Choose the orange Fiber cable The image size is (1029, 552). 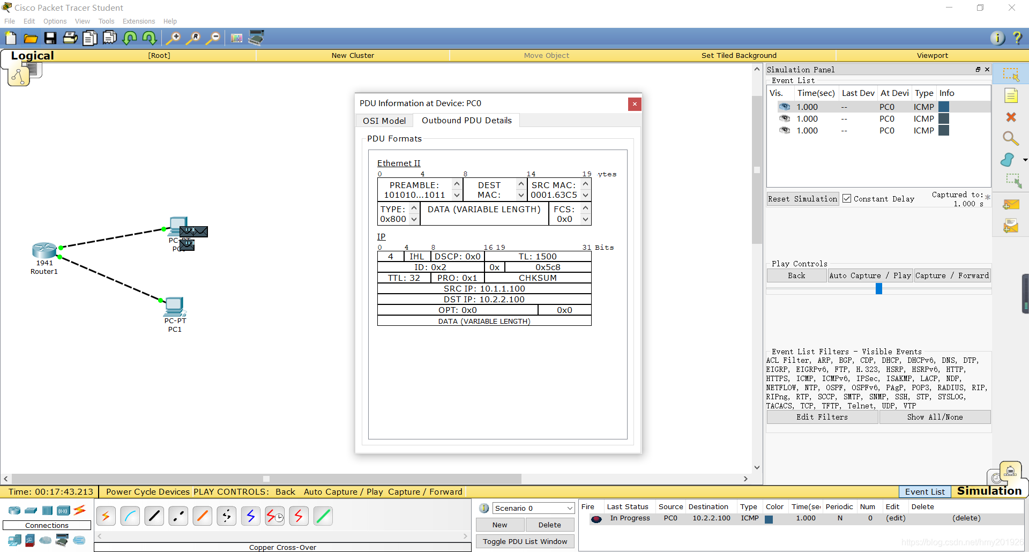203,516
